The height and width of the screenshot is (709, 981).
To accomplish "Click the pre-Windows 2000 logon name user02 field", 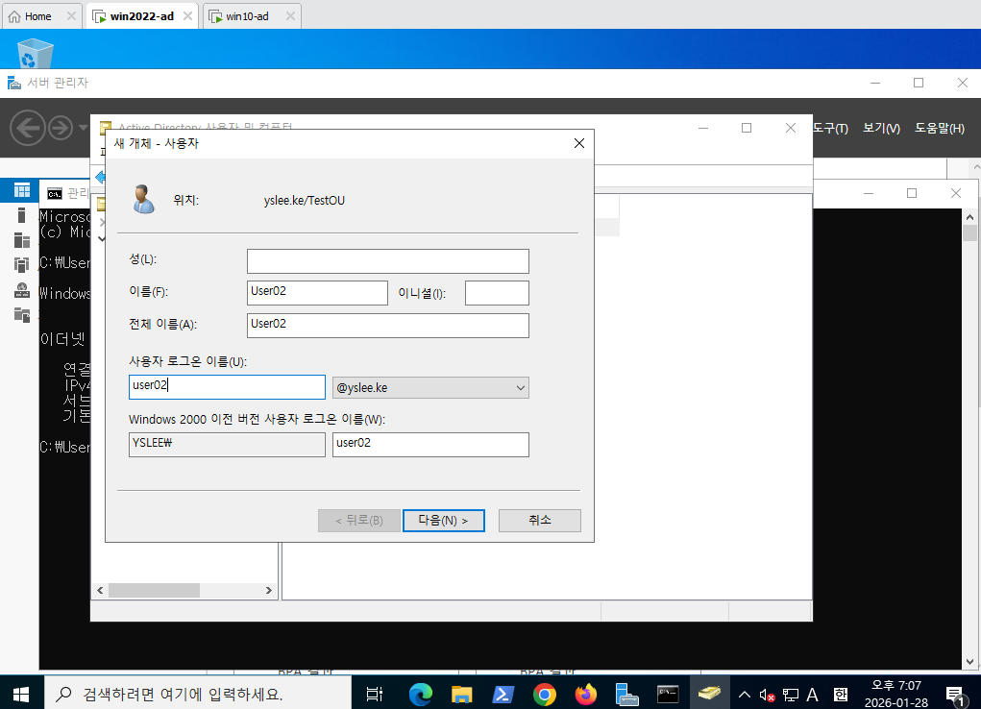I will 430,444.
